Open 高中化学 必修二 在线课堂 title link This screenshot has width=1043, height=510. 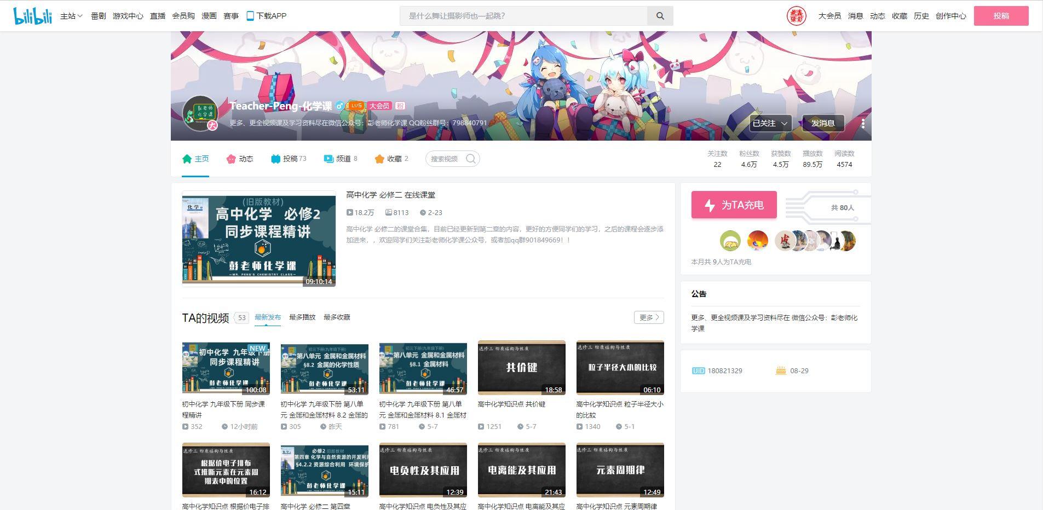coord(390,195)
